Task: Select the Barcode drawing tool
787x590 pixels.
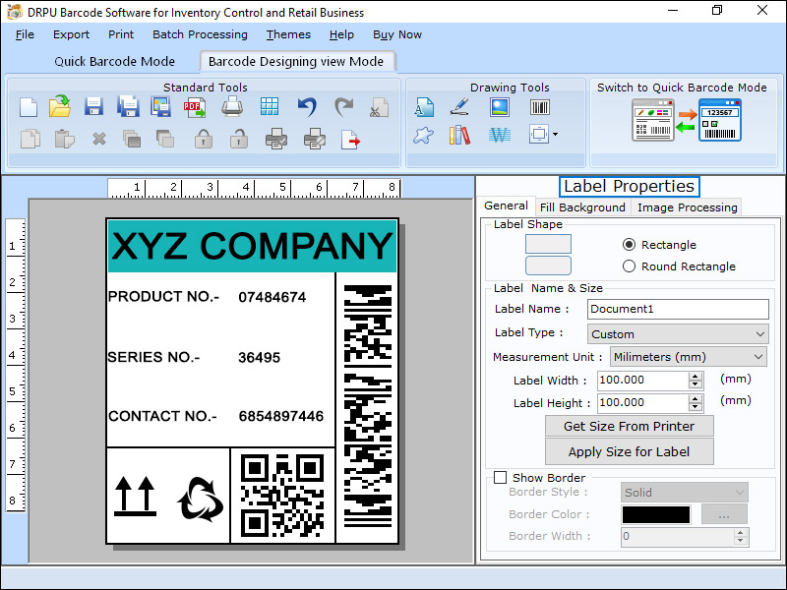Action: pos(539,106)
